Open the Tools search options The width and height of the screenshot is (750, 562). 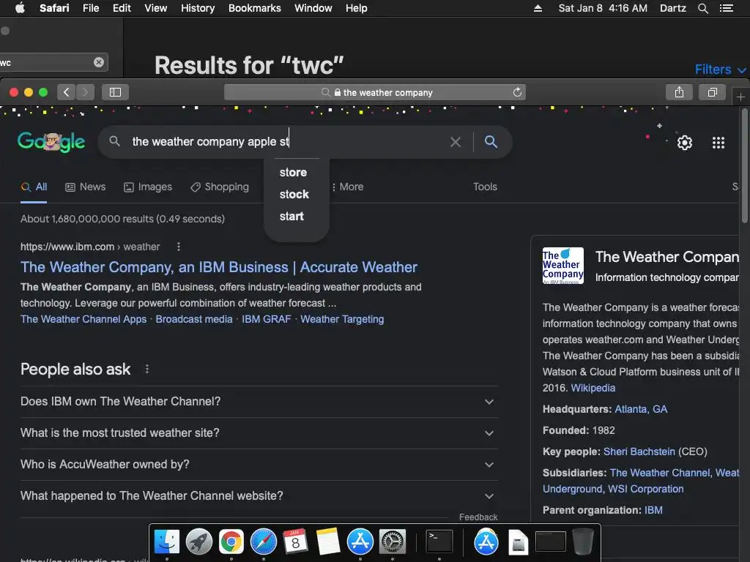pyautogui.click(x=485, y=187)
